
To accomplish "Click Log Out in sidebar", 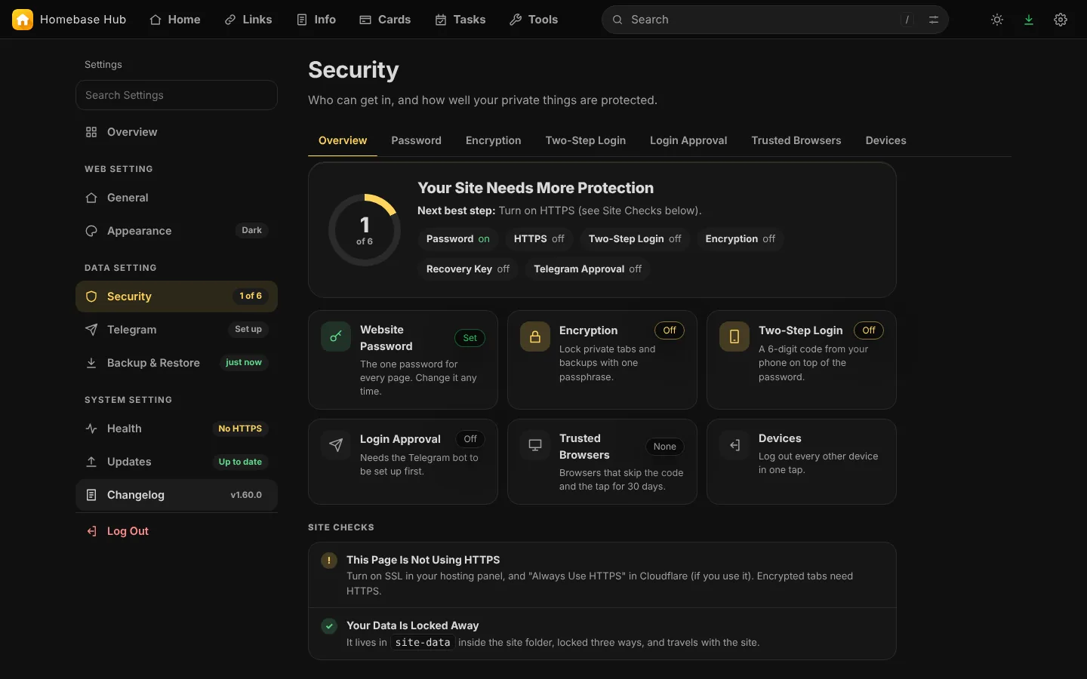I will click(x=177, y=531).
